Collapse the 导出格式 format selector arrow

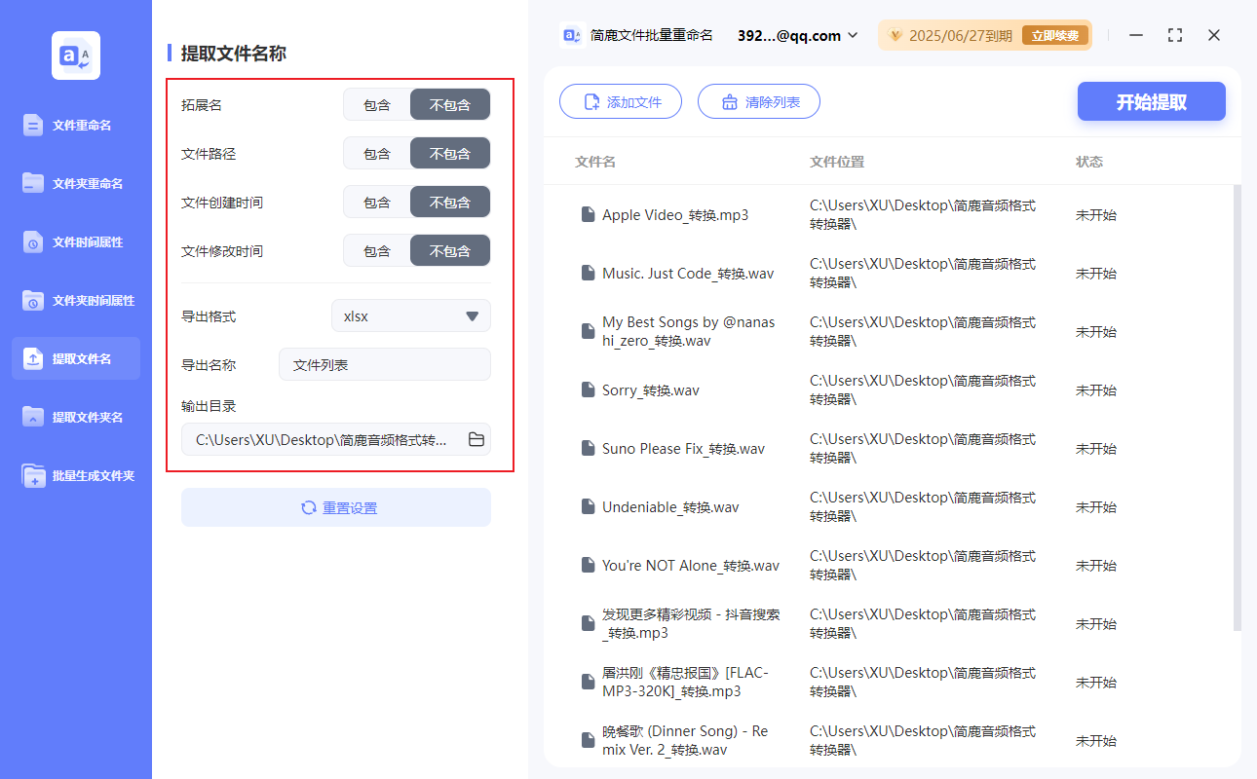(473, 315)
